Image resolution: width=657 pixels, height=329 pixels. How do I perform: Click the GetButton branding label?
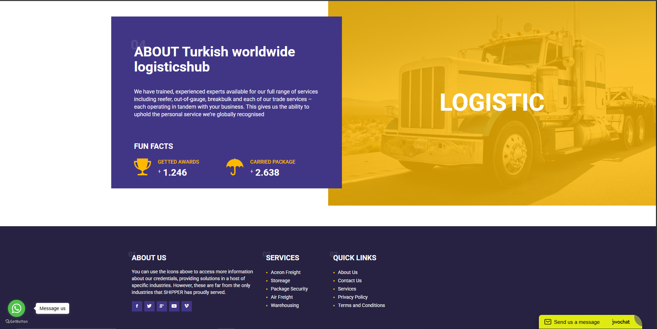(x=17, y=321)
